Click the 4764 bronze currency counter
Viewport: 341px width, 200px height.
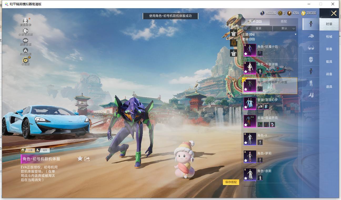click(293, 13)
